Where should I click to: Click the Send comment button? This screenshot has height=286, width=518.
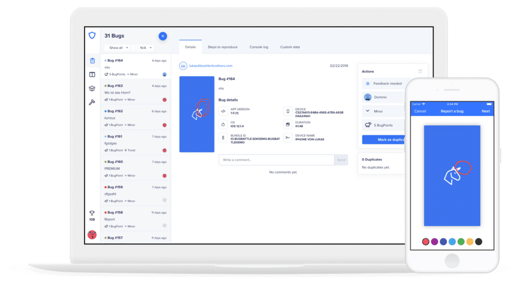tap(341, 160)
